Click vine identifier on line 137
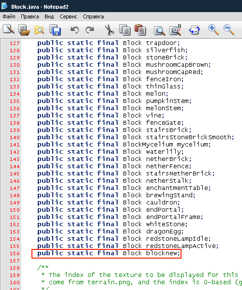Screen dimensions: 242x290 pos(154,116)
